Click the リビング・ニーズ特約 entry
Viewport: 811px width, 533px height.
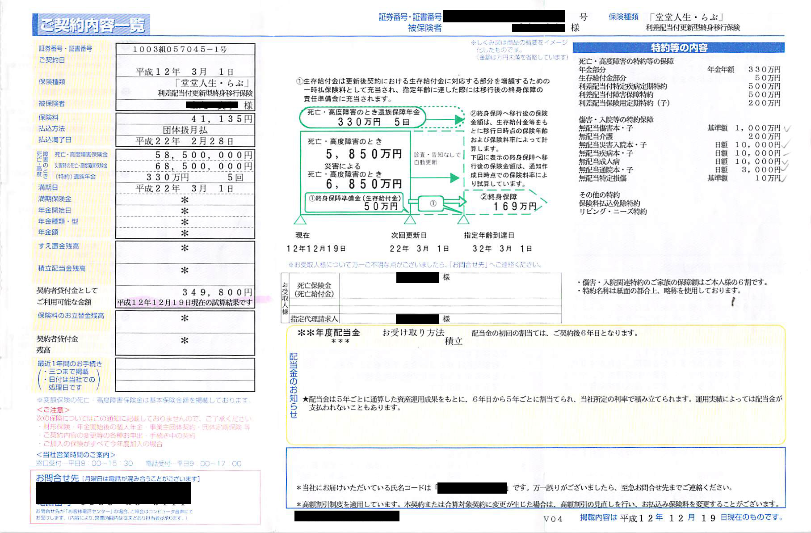coord(613,212)
